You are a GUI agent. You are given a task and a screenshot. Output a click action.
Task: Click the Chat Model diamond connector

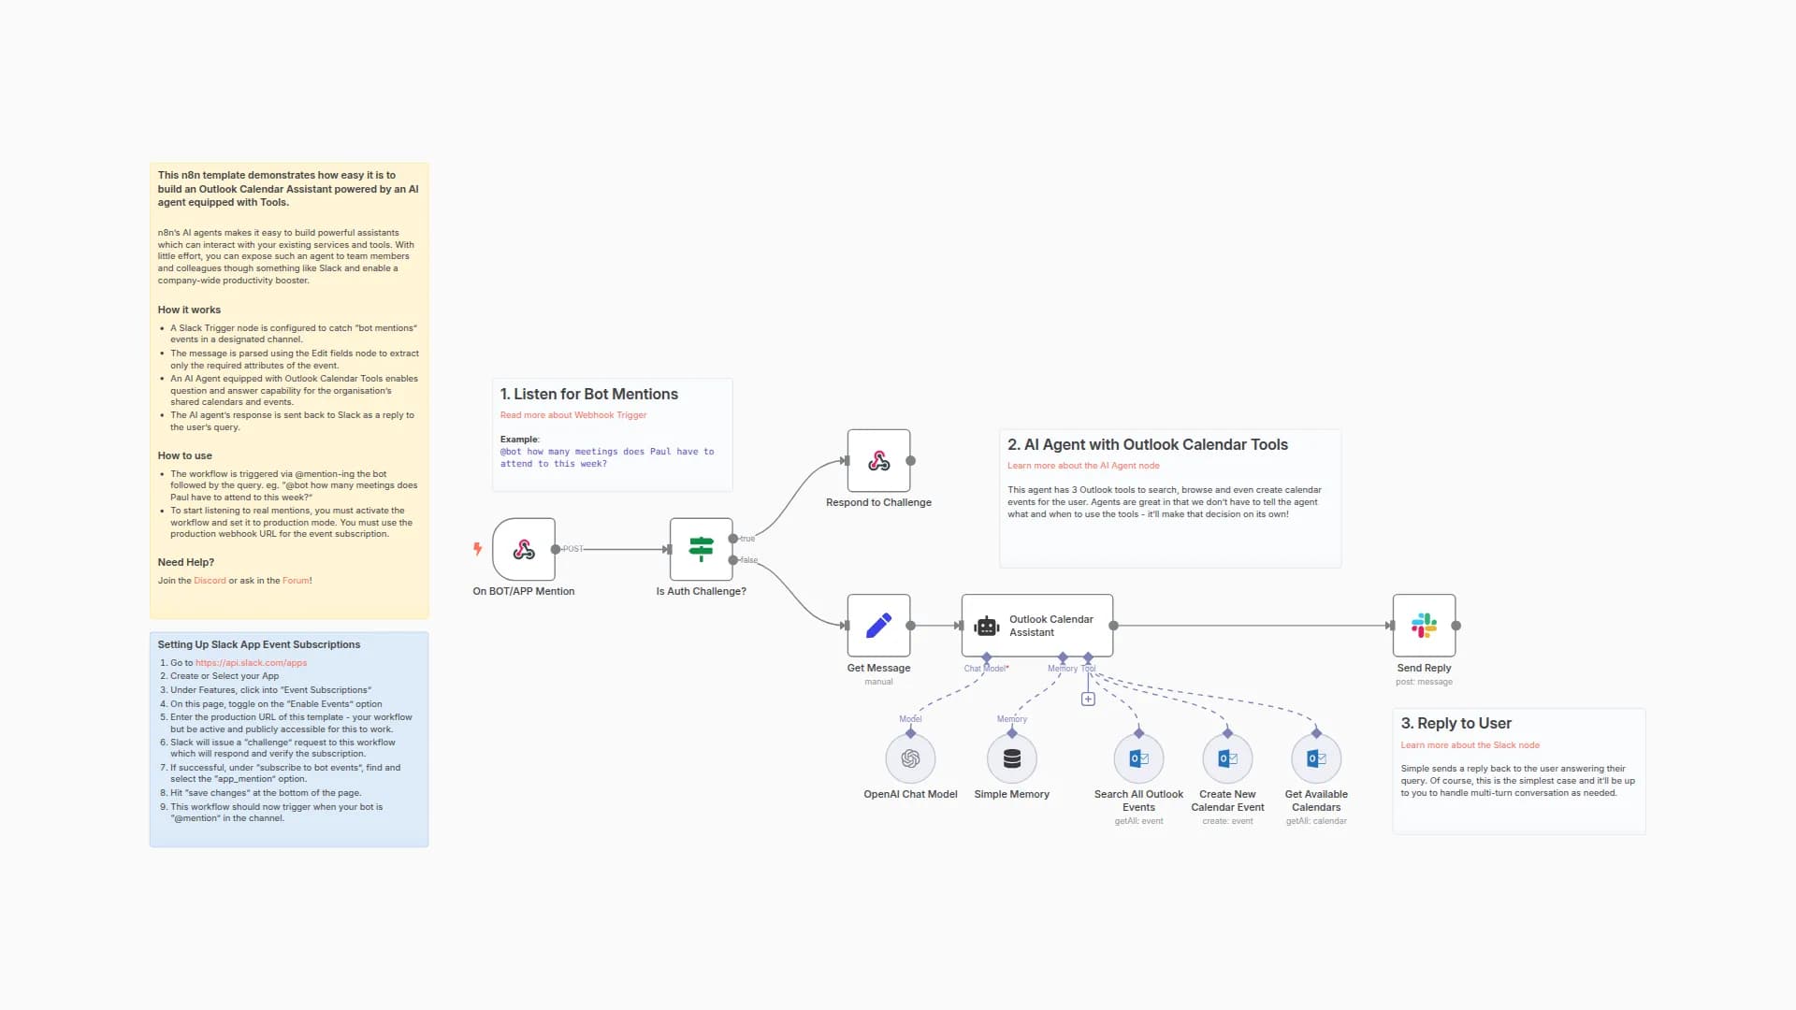(x=987, y=657)
